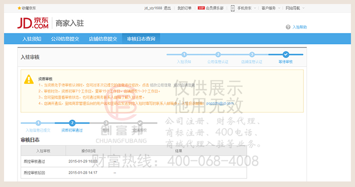Click 入驻审核 column header
Screen dimensions: 355x187
(43, 150)
